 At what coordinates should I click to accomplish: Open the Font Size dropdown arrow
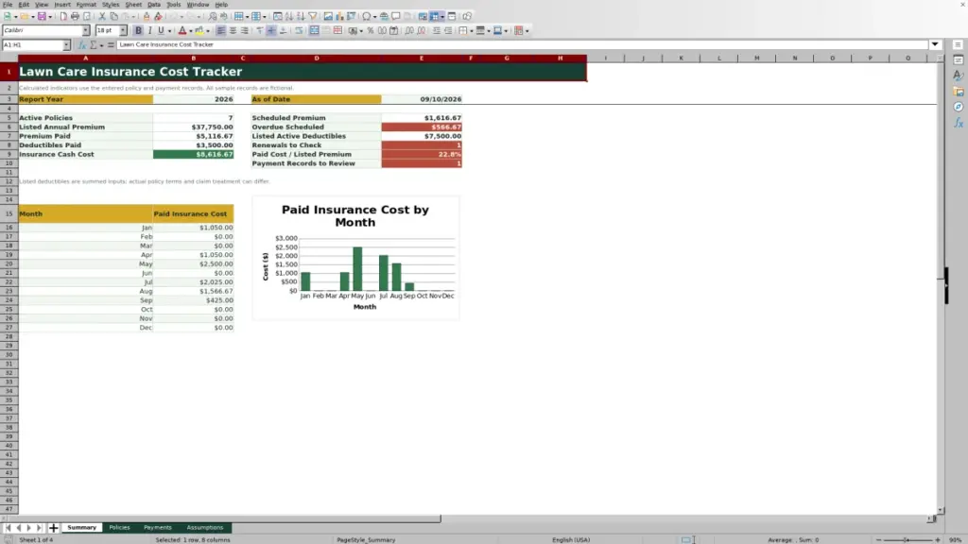(x=123, y=30)
